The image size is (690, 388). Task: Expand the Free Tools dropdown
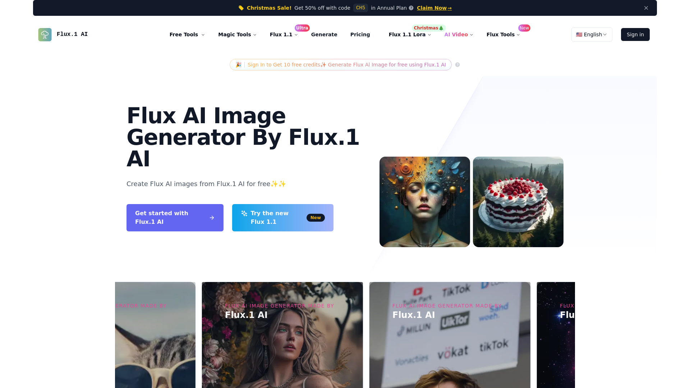pyautogui.click(x=187, y=34)
